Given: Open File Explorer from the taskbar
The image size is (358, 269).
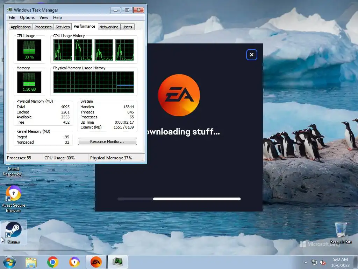Looking at the screenshot, I should pos(31,262).
